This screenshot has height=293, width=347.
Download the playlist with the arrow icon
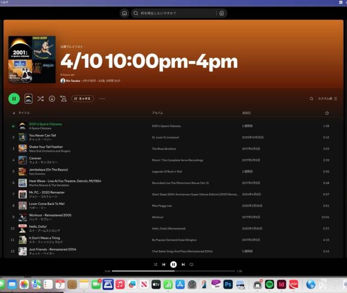click(52, 99)
